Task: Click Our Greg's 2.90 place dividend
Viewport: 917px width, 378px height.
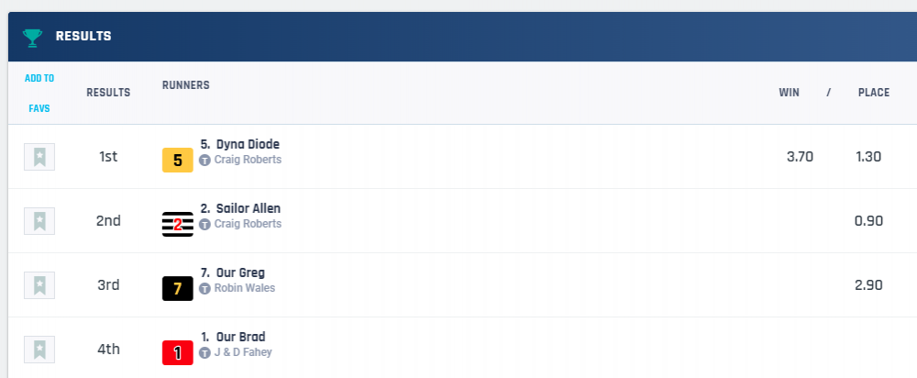Action: point(867,285)
